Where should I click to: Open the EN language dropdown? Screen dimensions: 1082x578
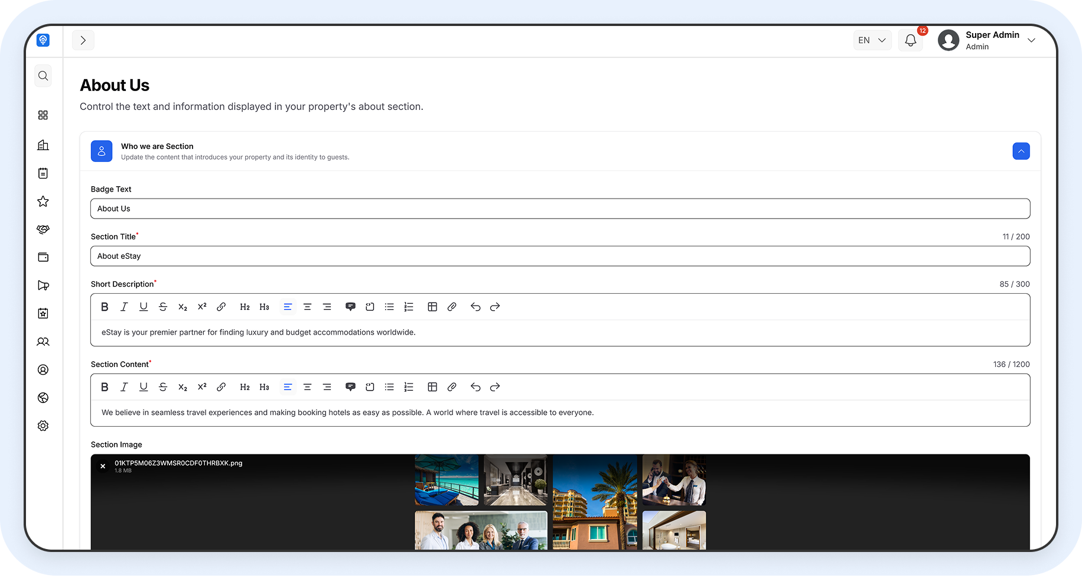pyautogui.click(x=872, y=40)
